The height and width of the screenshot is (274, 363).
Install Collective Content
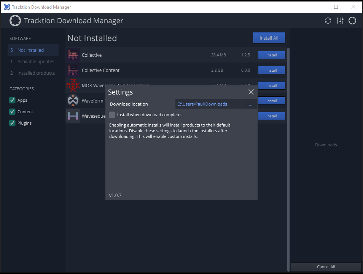point(272,70)
